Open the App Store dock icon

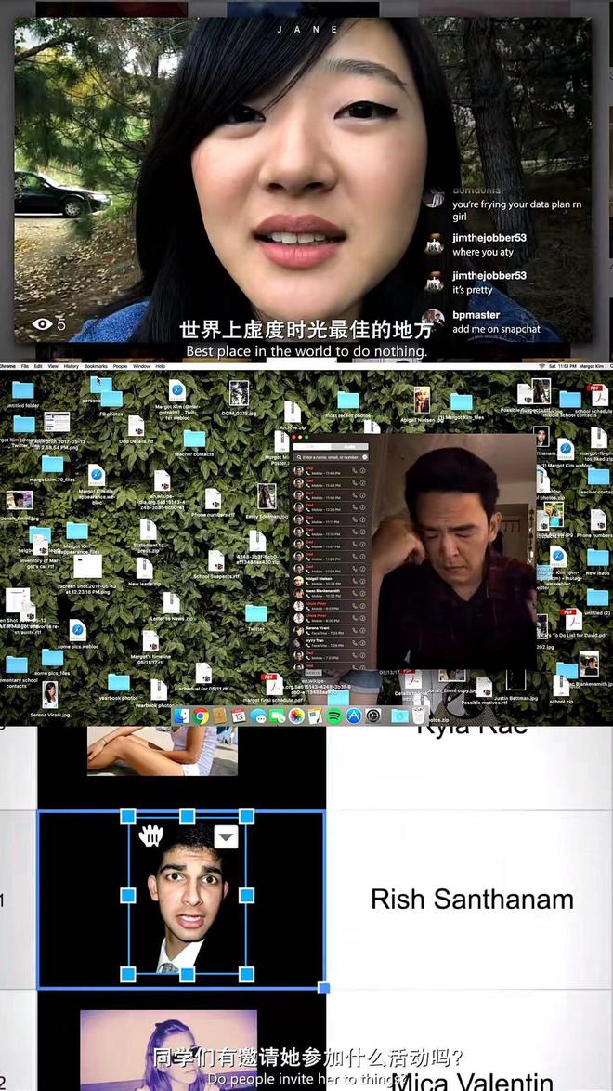click(354, 716)
